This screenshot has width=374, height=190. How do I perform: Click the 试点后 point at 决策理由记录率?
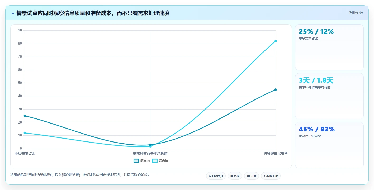(276, 41)
